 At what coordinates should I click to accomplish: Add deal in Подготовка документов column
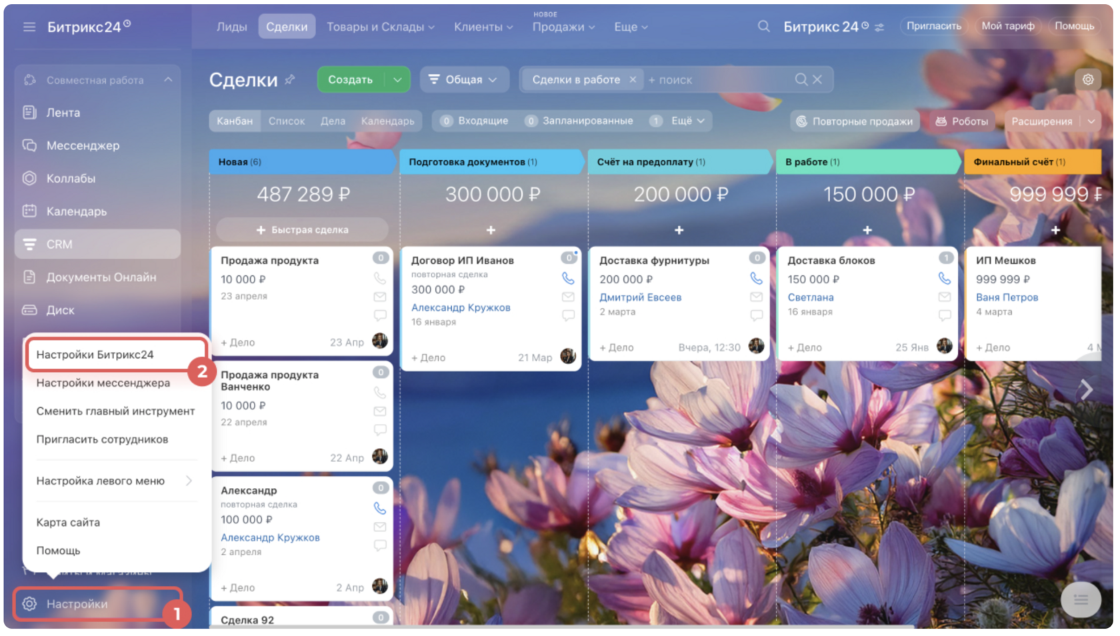pyautogui.click(x=491, y=230)
